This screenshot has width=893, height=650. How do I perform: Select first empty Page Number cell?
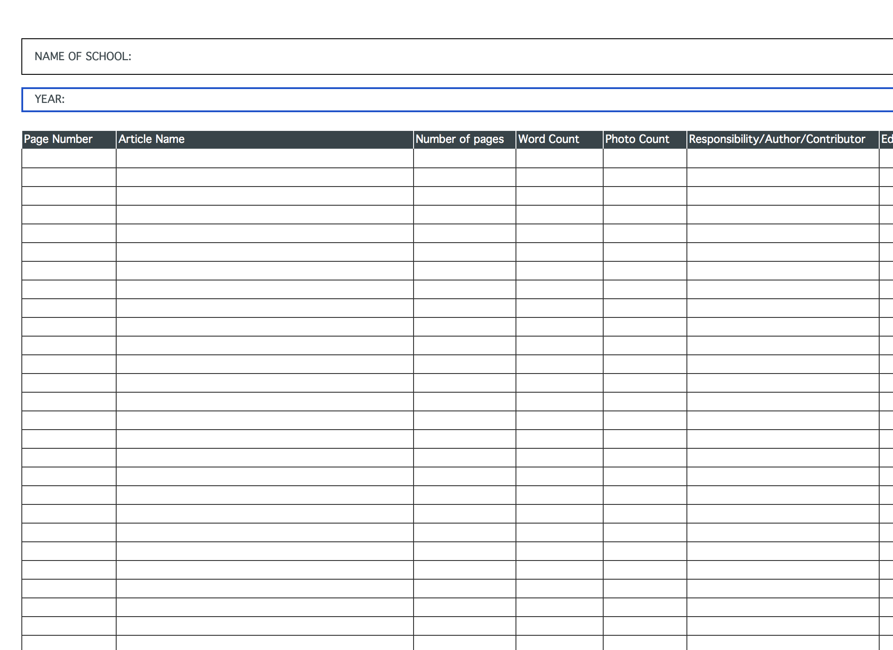69,158
